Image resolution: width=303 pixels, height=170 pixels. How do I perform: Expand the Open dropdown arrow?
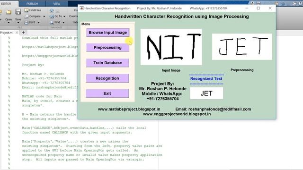(9, 23)
